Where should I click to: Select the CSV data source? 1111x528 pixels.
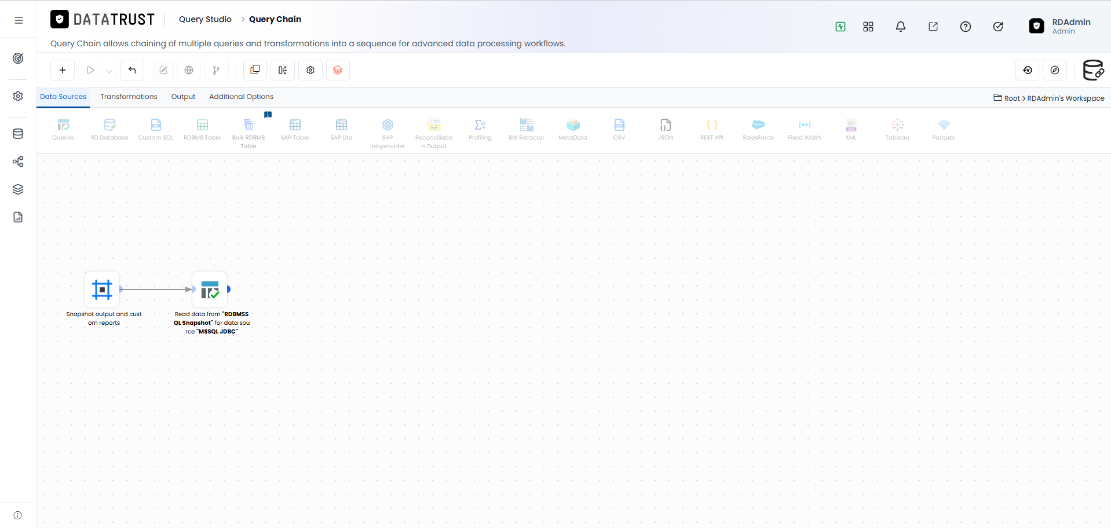[x=619, y=130]
